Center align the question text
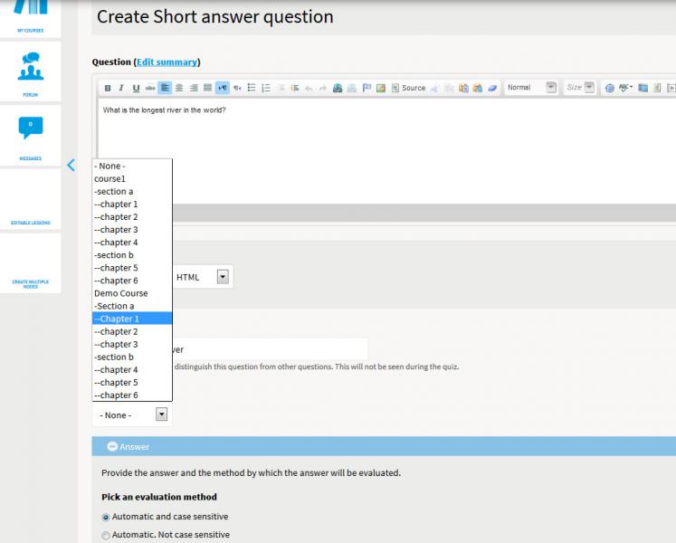Image resolution: width=676 pixels, height=543 pixels. (x=179, y=88)
